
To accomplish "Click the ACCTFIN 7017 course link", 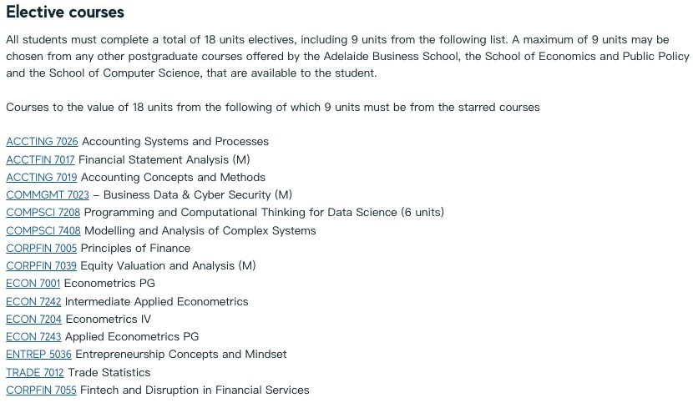I will (x=40, y=159).
